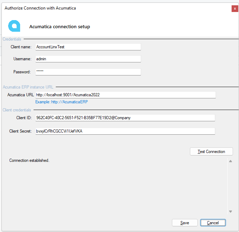
Task: Click the Password input field
Action: click(88, 72)
